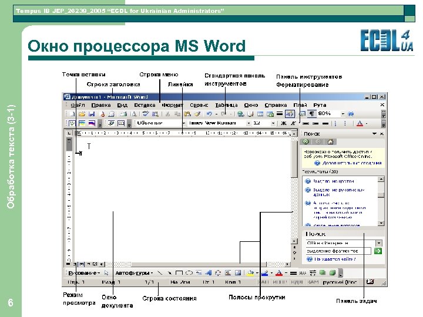Toggle Bold (Ж) formatting
The width and height of the screenshot is (423, 317).
pyautogui.click(x=284, y=123)
